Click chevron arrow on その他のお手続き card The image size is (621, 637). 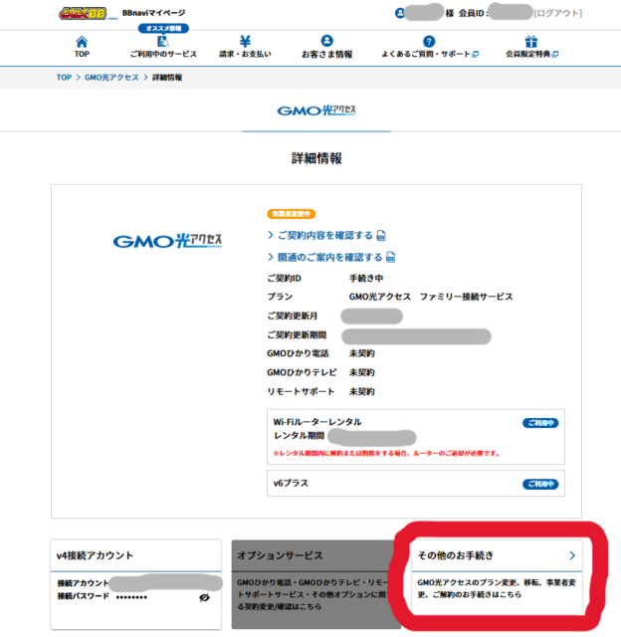coord(572,554)
